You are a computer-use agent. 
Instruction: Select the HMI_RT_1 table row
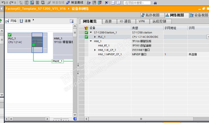point(144,46)
